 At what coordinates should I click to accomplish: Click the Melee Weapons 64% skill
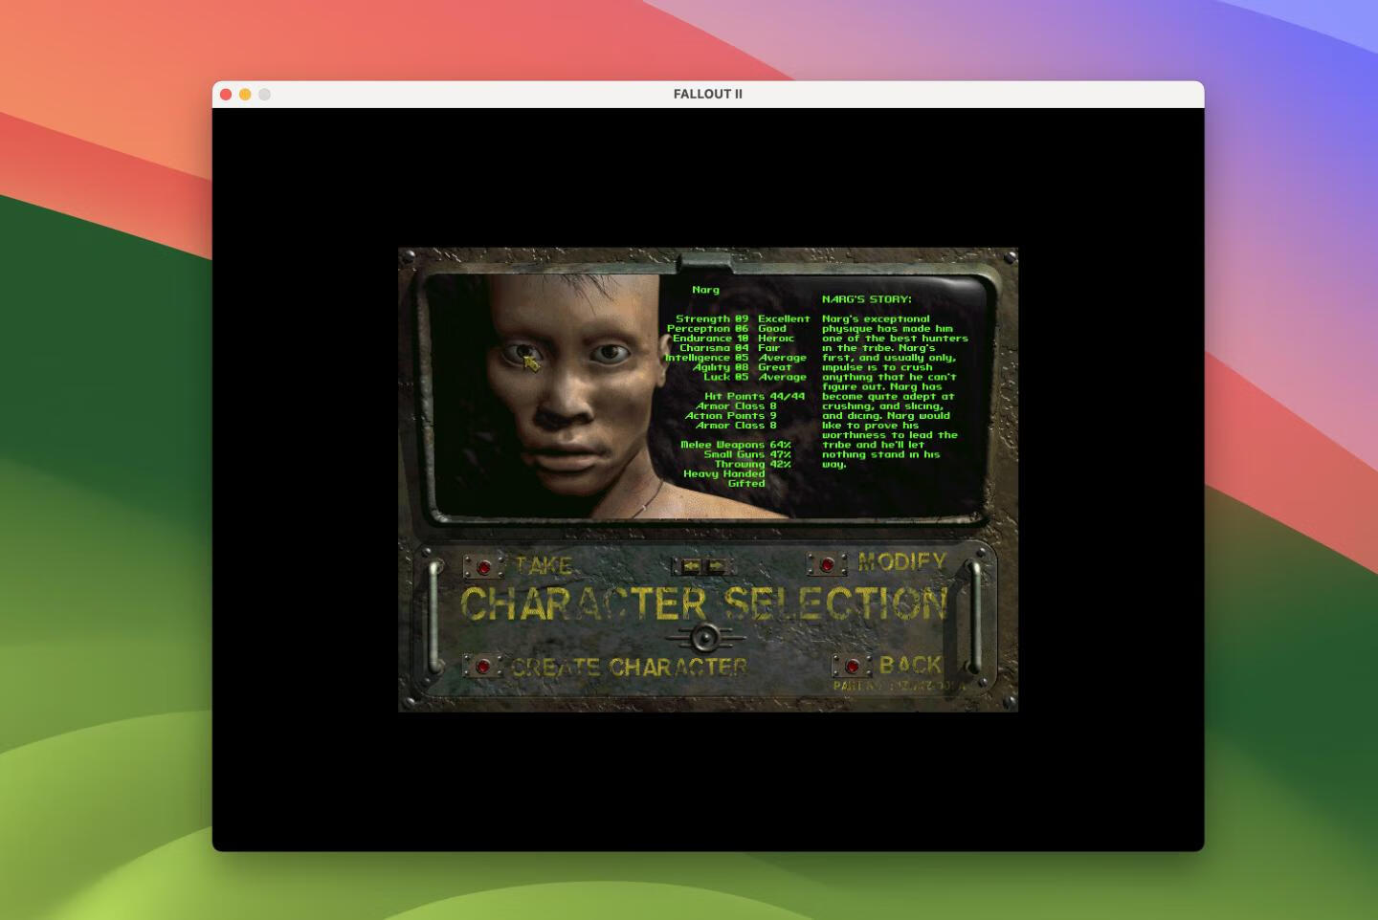pyautogui.click(x=736, y=445)
